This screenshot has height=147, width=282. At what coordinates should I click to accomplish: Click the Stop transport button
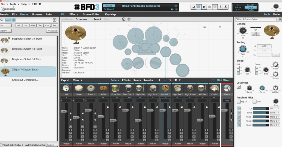click(x=199, y=7)
